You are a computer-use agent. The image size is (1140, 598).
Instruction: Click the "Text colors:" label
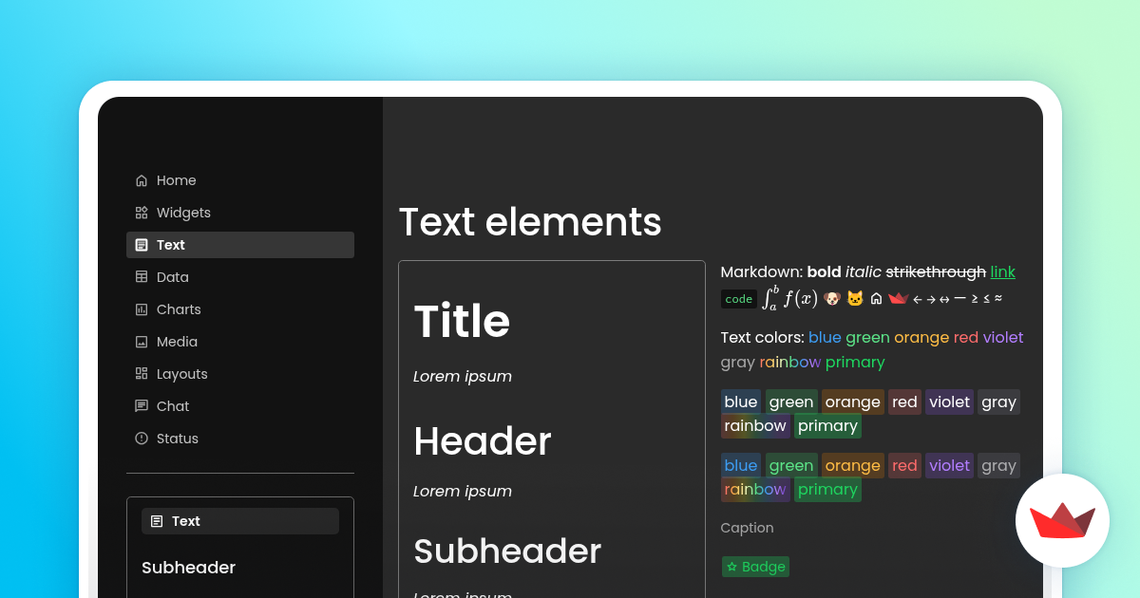[762, 338]
